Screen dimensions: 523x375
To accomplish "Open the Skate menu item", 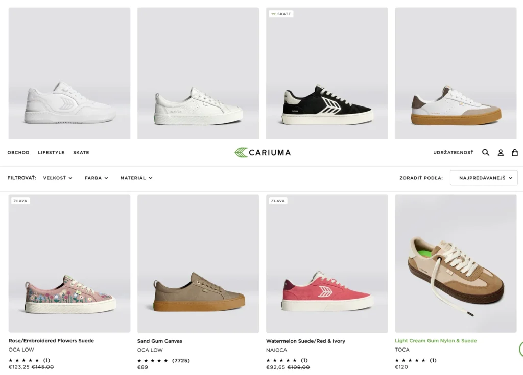I will pos(81,152).
